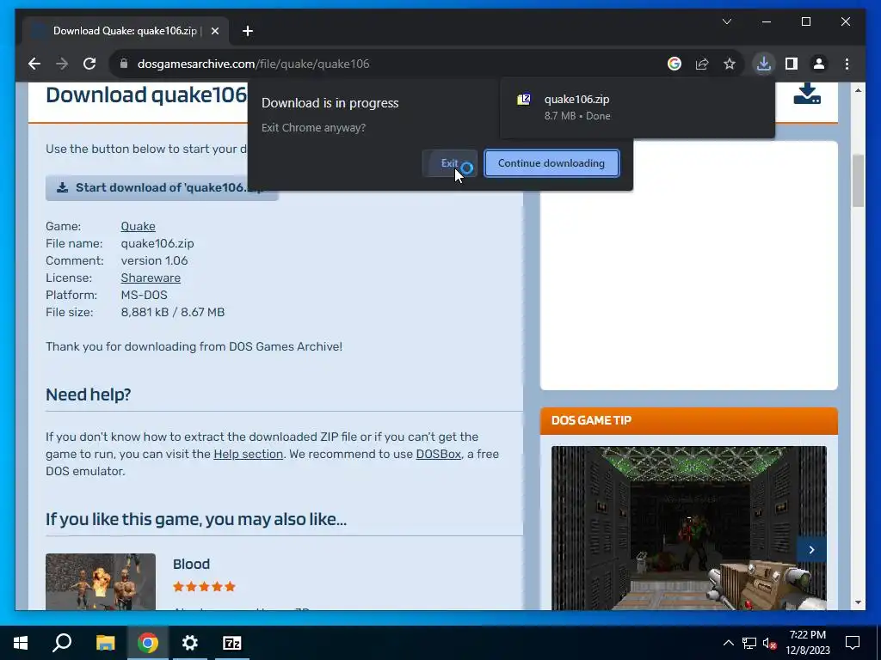This screenshot has width=881, height=660.
Task: Open Windows taskbar search
Action: tap(62, 643)
